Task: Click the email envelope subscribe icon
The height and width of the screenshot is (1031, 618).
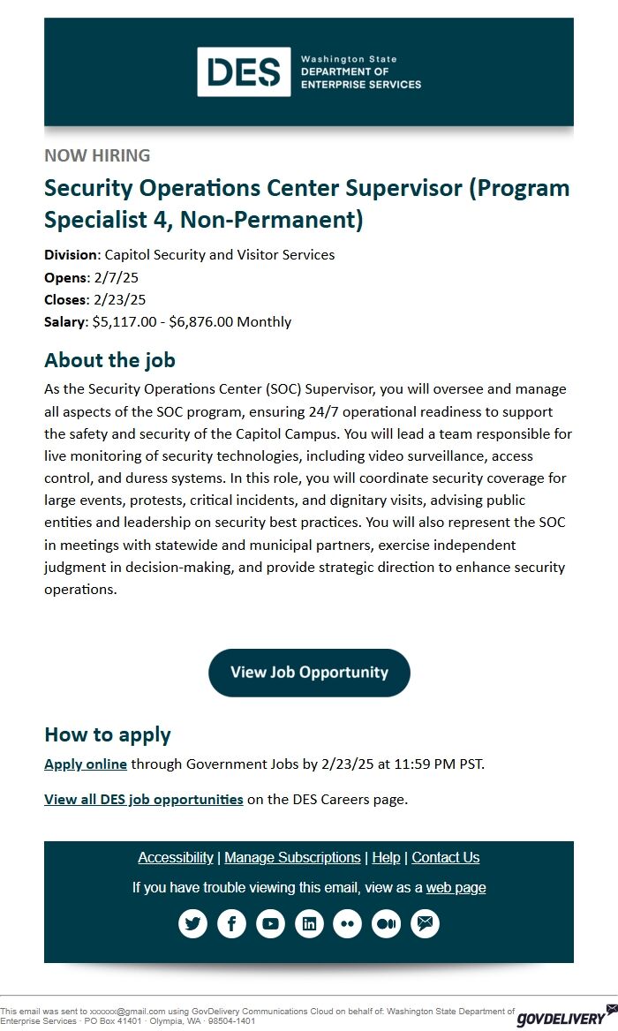Action: click(x=426, y=924)
